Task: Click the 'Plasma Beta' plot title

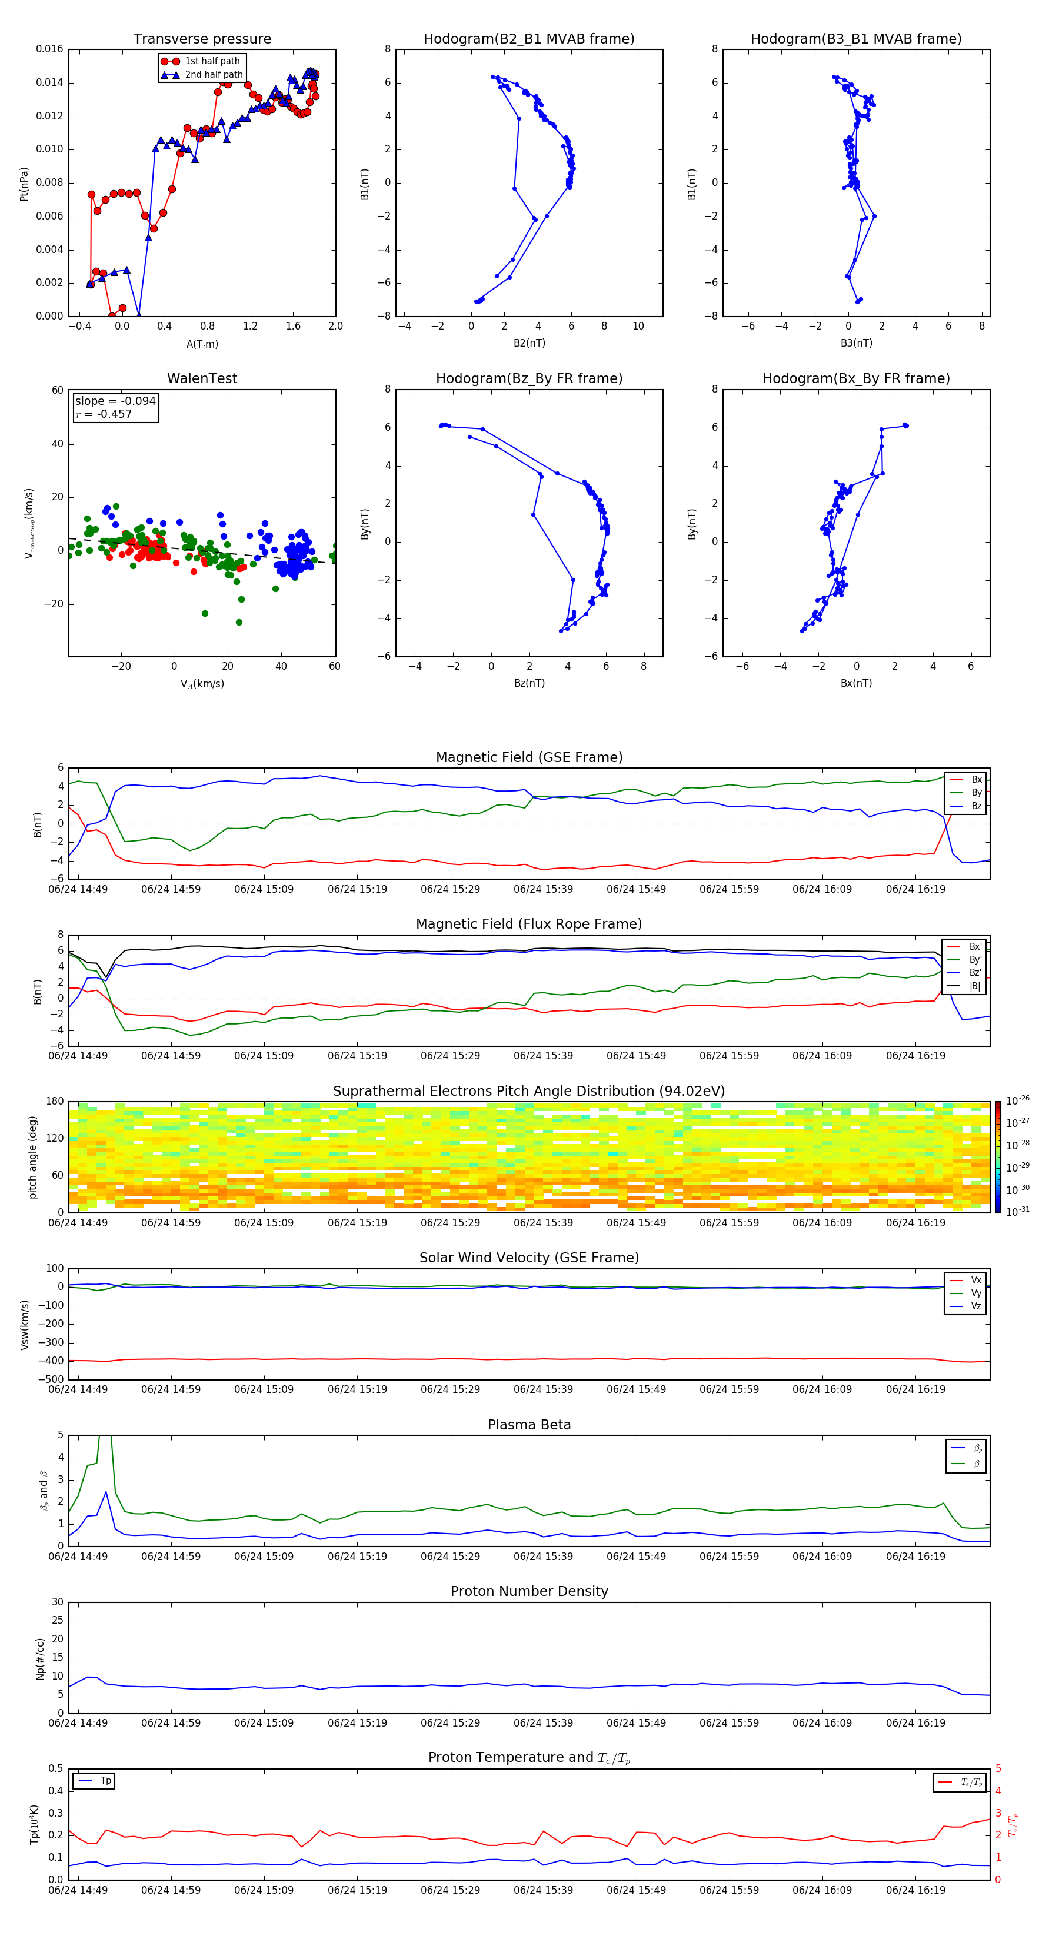Action: [529, 1425]
